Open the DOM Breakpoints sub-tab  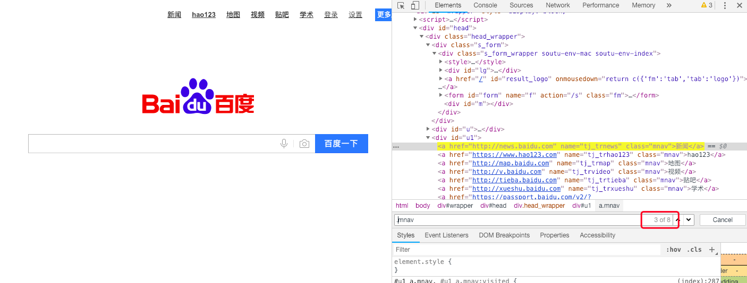click(x=504, y=235)
